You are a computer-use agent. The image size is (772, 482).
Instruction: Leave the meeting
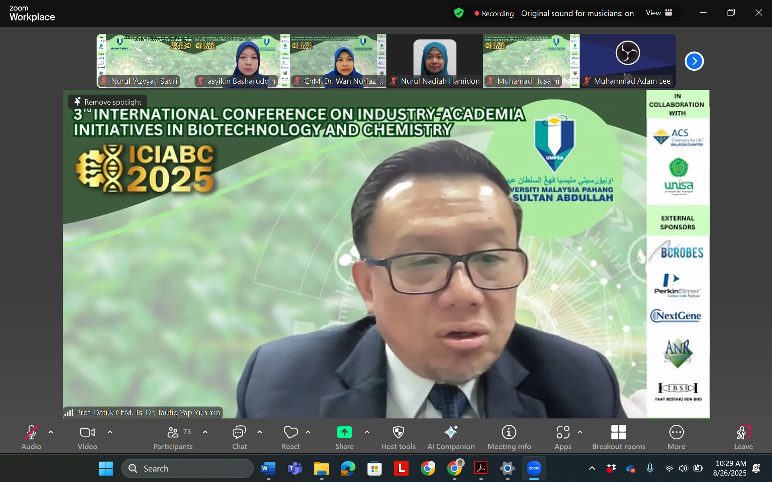pyautogui.click(x=743, y=437)
